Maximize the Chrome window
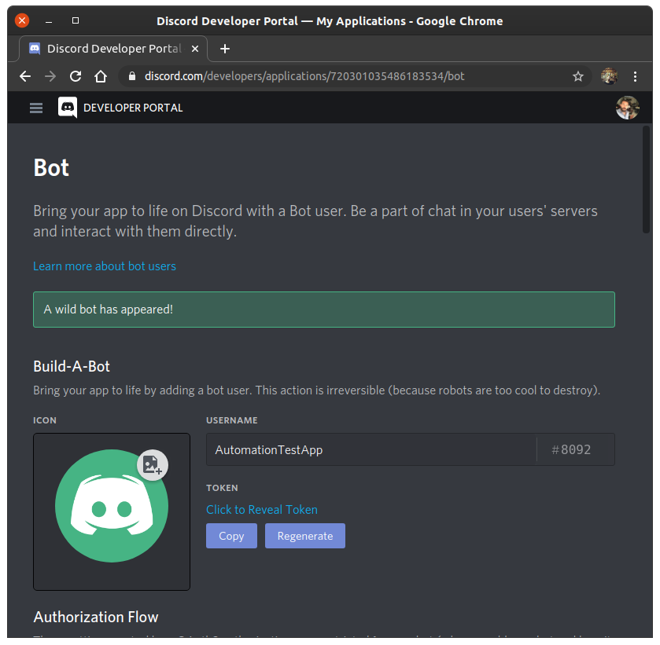The width and height of the screenshot is (660, 645). 76,20
